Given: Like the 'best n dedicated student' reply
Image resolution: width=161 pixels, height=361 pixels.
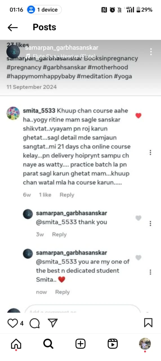Looking at the screenshot, I should 138,257.
